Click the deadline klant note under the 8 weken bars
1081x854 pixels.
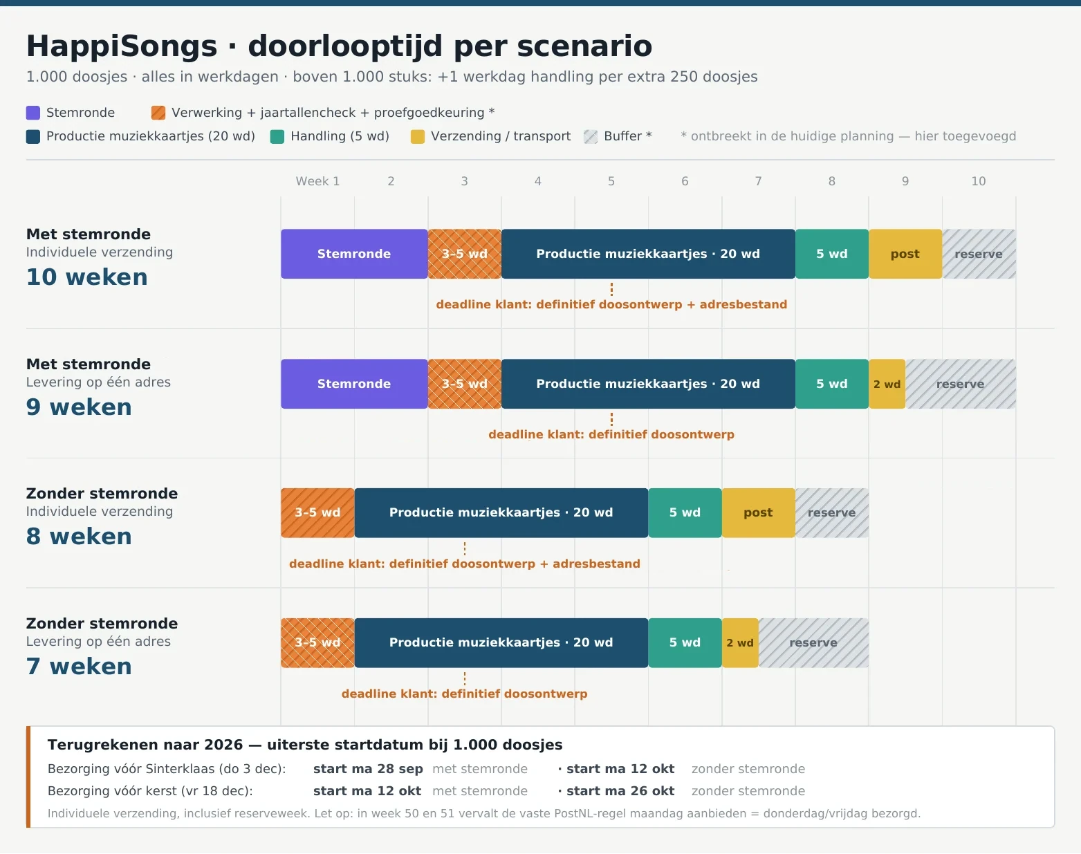pos(465,564)
